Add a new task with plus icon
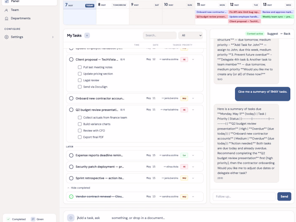This screenshot has width=296, height=222. pos(87,36)
